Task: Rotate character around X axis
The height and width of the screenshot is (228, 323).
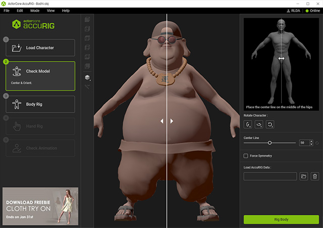Action: point(248,124)
